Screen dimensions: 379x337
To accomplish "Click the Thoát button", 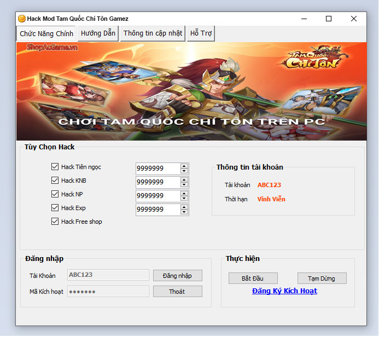I will pyautogui.click(x=178, y=292).
